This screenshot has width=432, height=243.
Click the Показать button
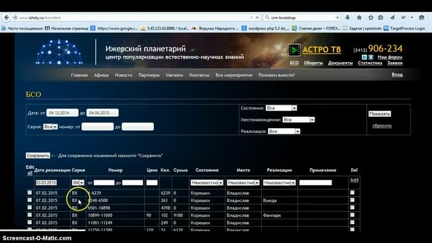pyautogui.click(x=379, y=113)
